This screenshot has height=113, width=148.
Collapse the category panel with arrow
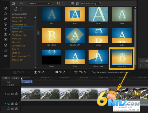click(38, 33)
